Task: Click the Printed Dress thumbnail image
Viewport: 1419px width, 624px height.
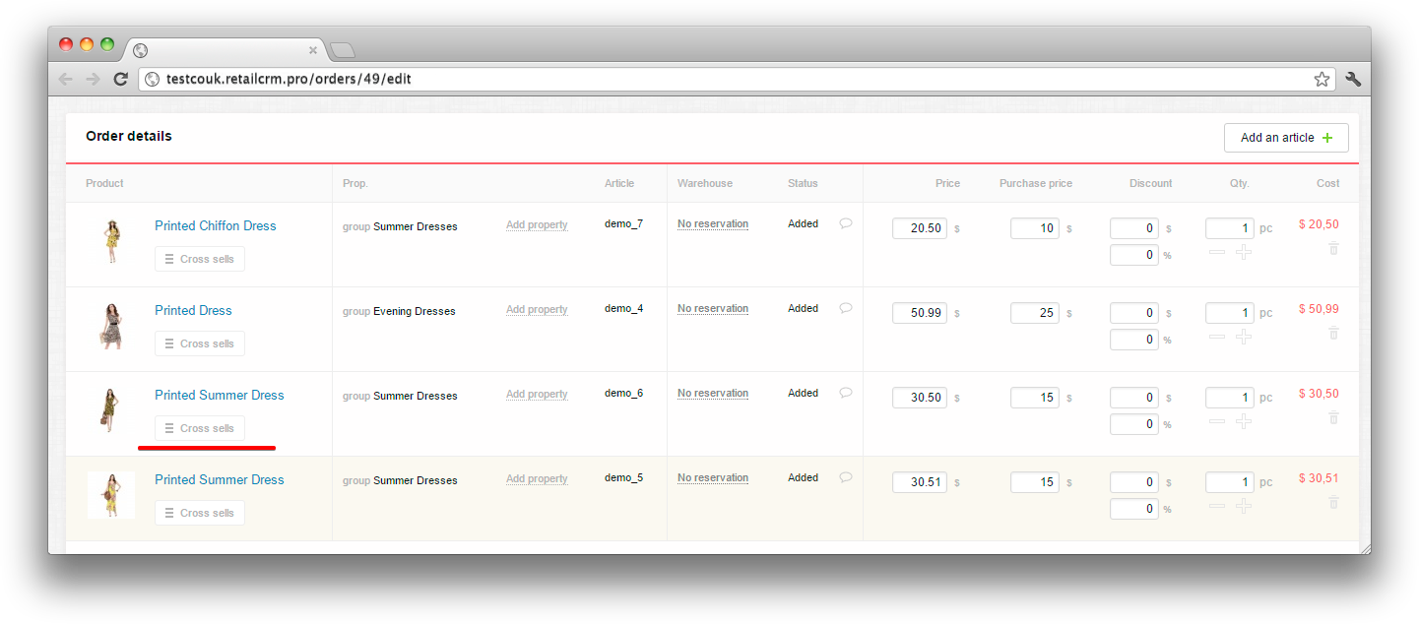Action: pyautogui.click(x=111, y=327)
